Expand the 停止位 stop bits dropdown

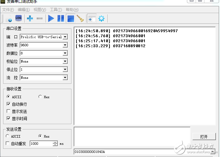(65, 69)
